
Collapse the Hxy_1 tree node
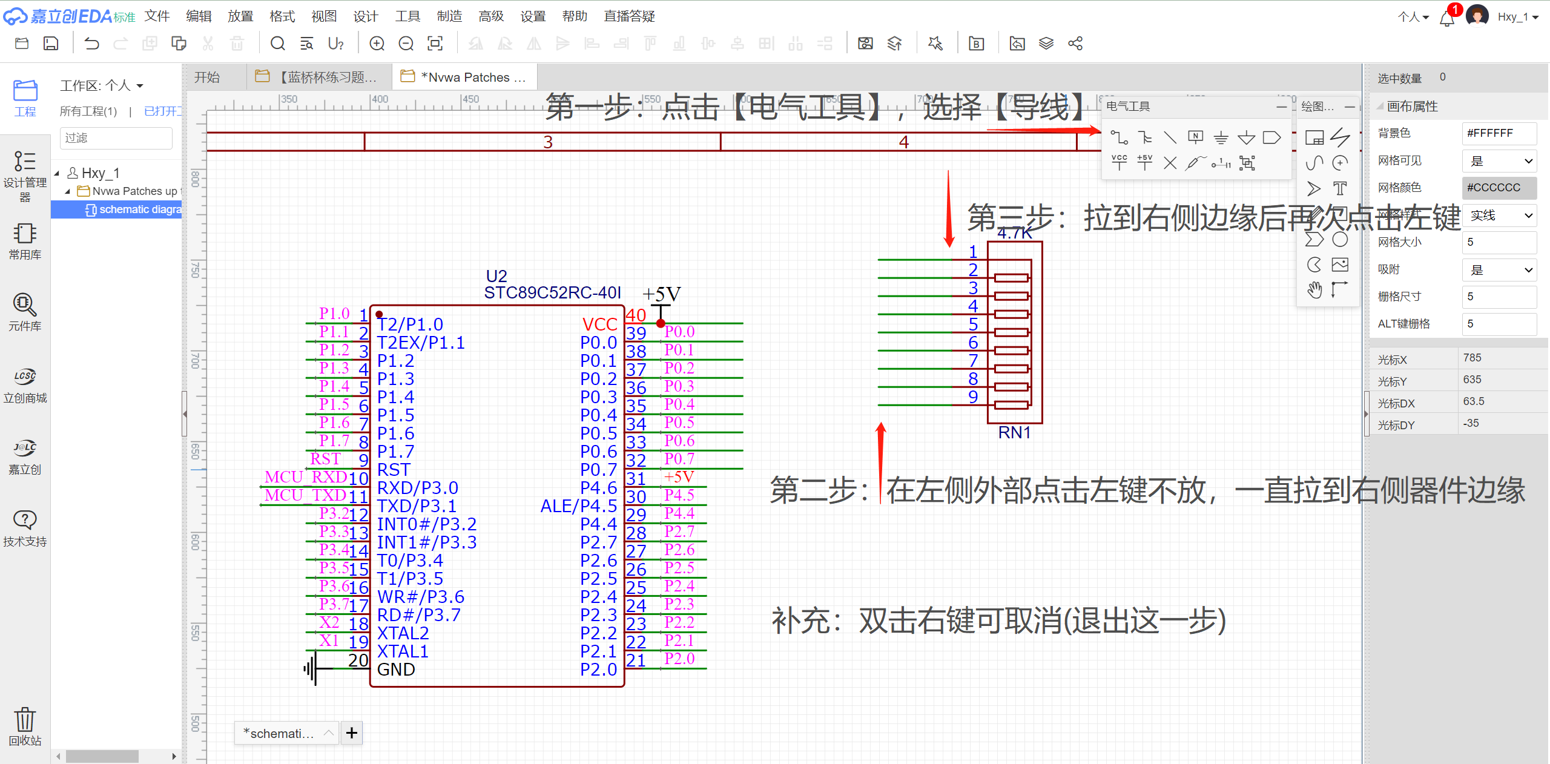57,174
